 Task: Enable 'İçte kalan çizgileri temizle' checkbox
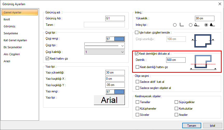[x=137, y=32]
